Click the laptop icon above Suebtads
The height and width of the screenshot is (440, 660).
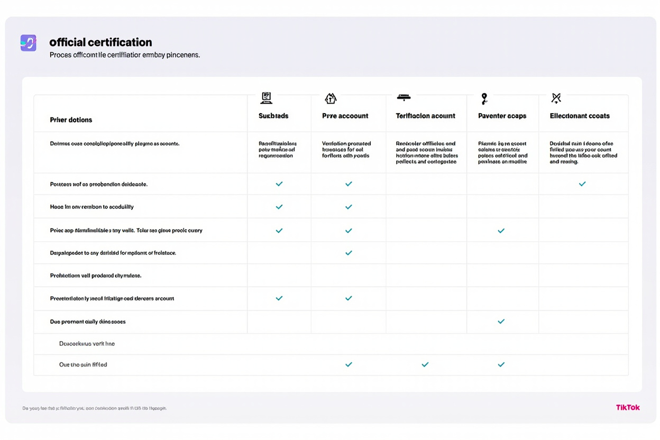coord(267,98)
